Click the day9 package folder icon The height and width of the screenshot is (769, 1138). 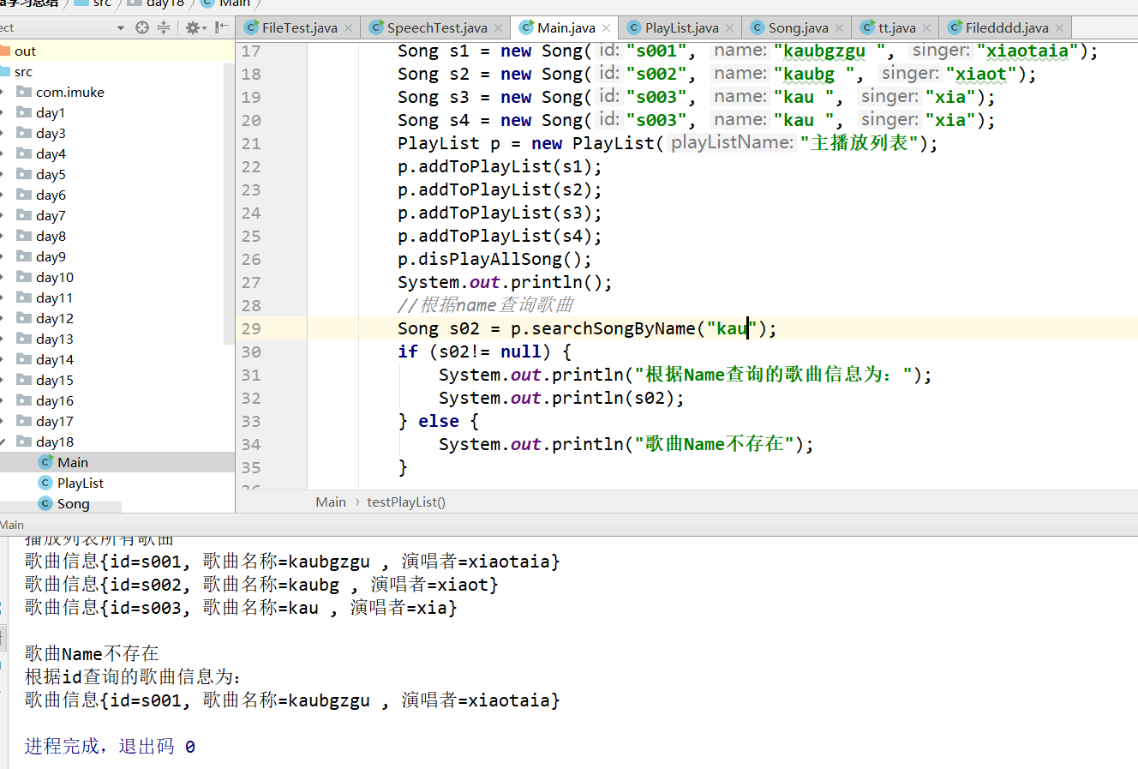[24, 256]
